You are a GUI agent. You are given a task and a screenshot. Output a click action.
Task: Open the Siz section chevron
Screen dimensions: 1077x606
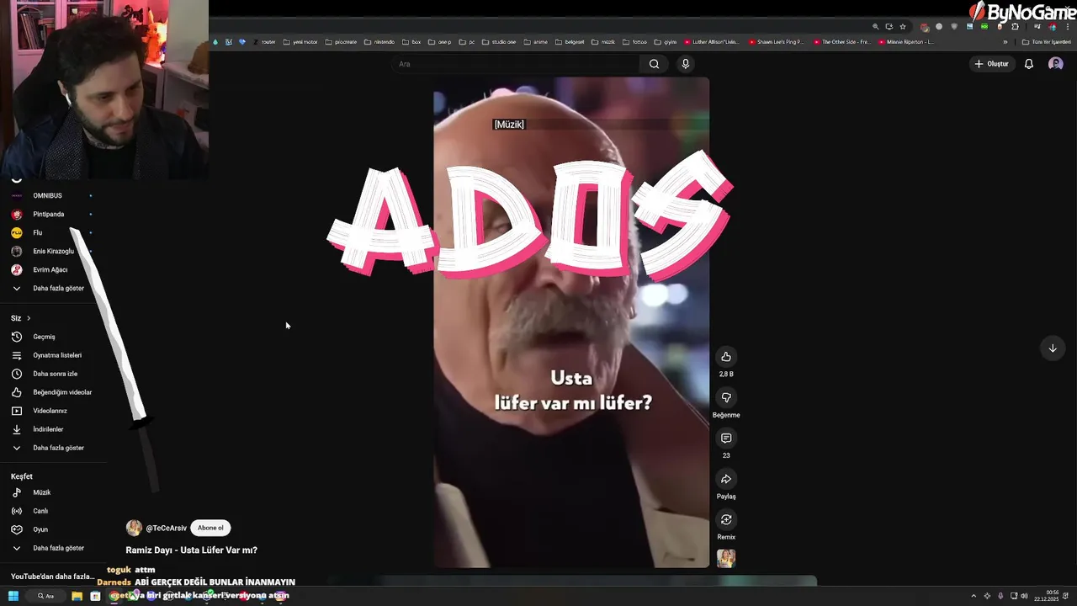(29, 318)
